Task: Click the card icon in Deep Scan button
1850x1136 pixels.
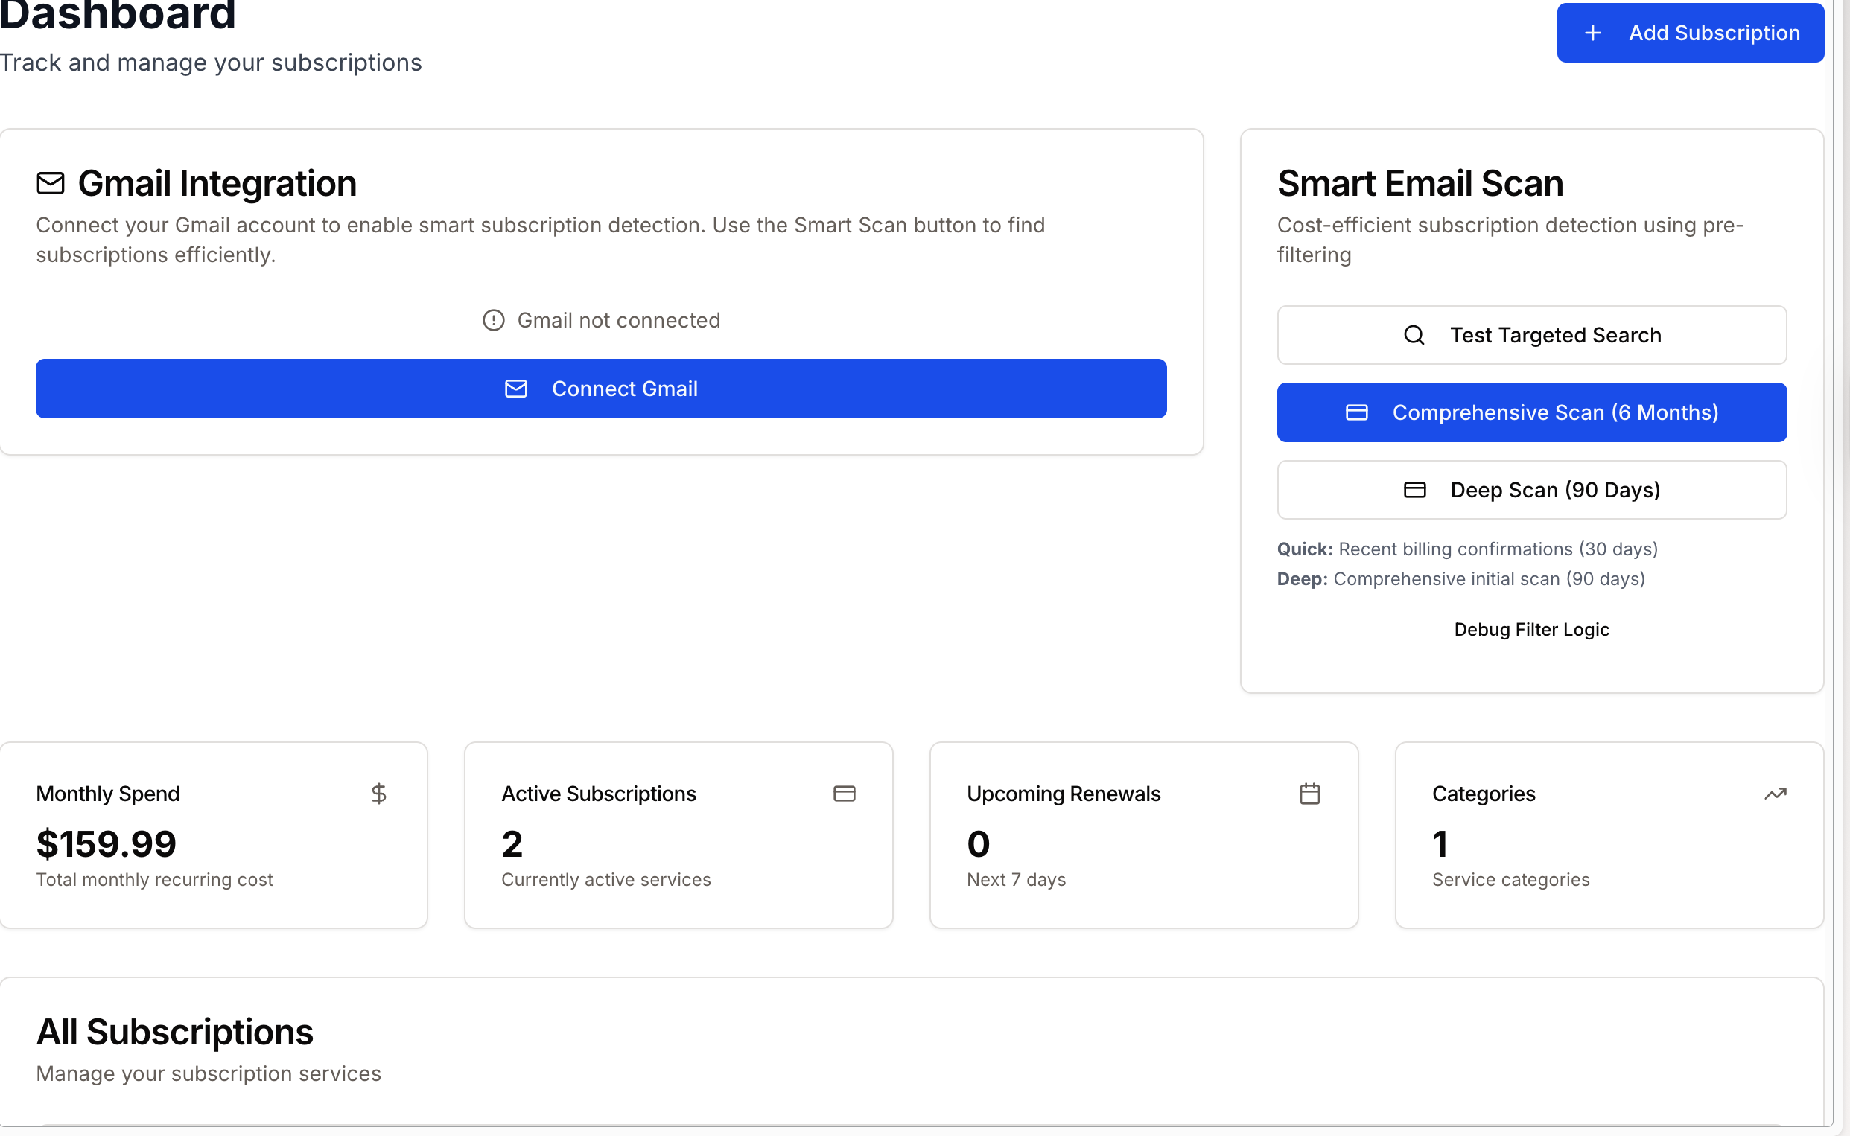Action: click(x=1414, y=490)
